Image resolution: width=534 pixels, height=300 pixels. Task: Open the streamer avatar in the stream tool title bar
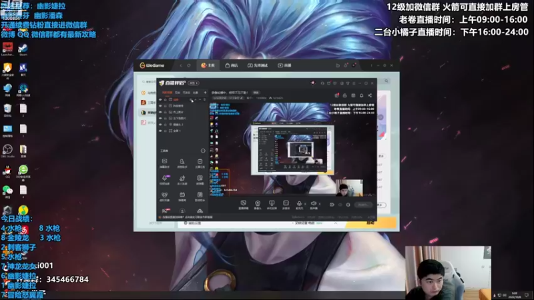312,83
